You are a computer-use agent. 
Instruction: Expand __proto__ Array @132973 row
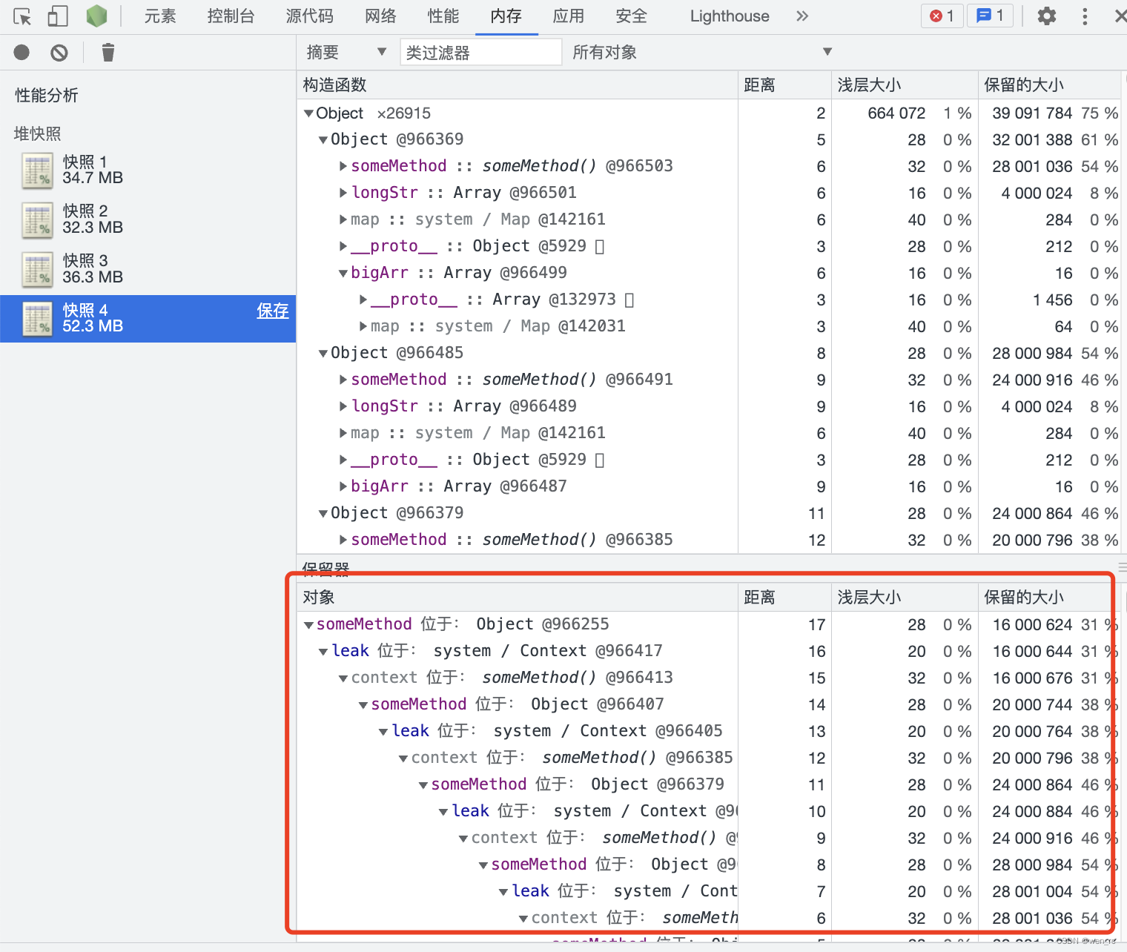point(363,300)
